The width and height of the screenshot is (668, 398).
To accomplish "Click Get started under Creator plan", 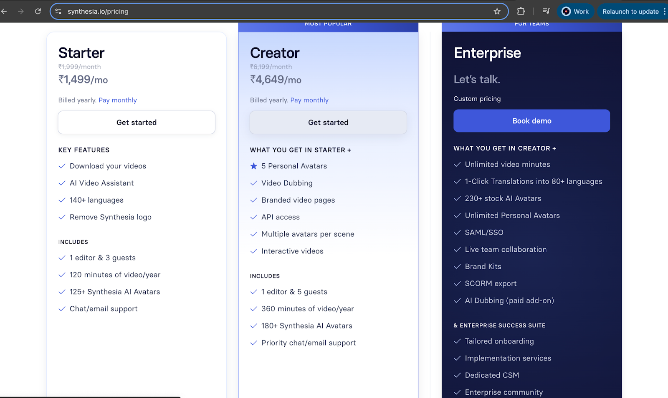I will coord(328,123).
